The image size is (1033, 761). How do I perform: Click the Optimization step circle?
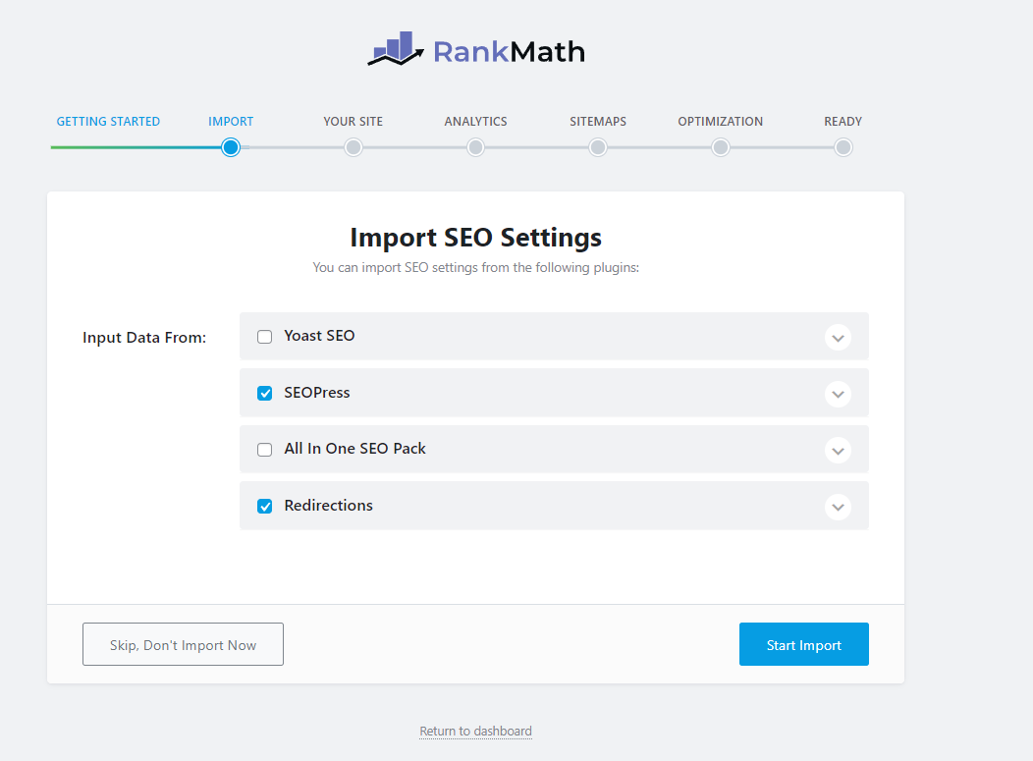point(721,147)
